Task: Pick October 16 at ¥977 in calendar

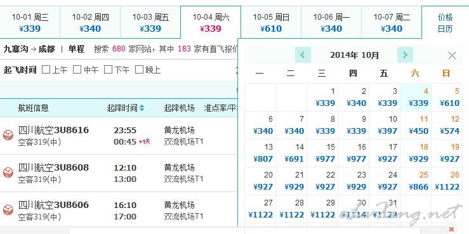Action: pyautogui.click(x=353, y=153)
